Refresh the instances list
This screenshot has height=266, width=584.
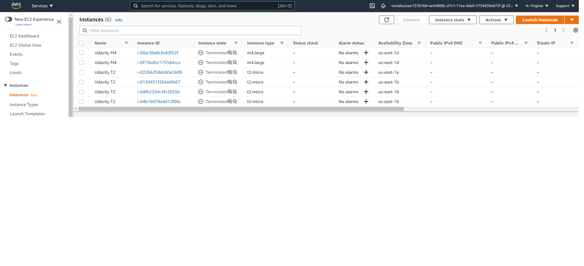pyautogui.click(x=387, y=20)
